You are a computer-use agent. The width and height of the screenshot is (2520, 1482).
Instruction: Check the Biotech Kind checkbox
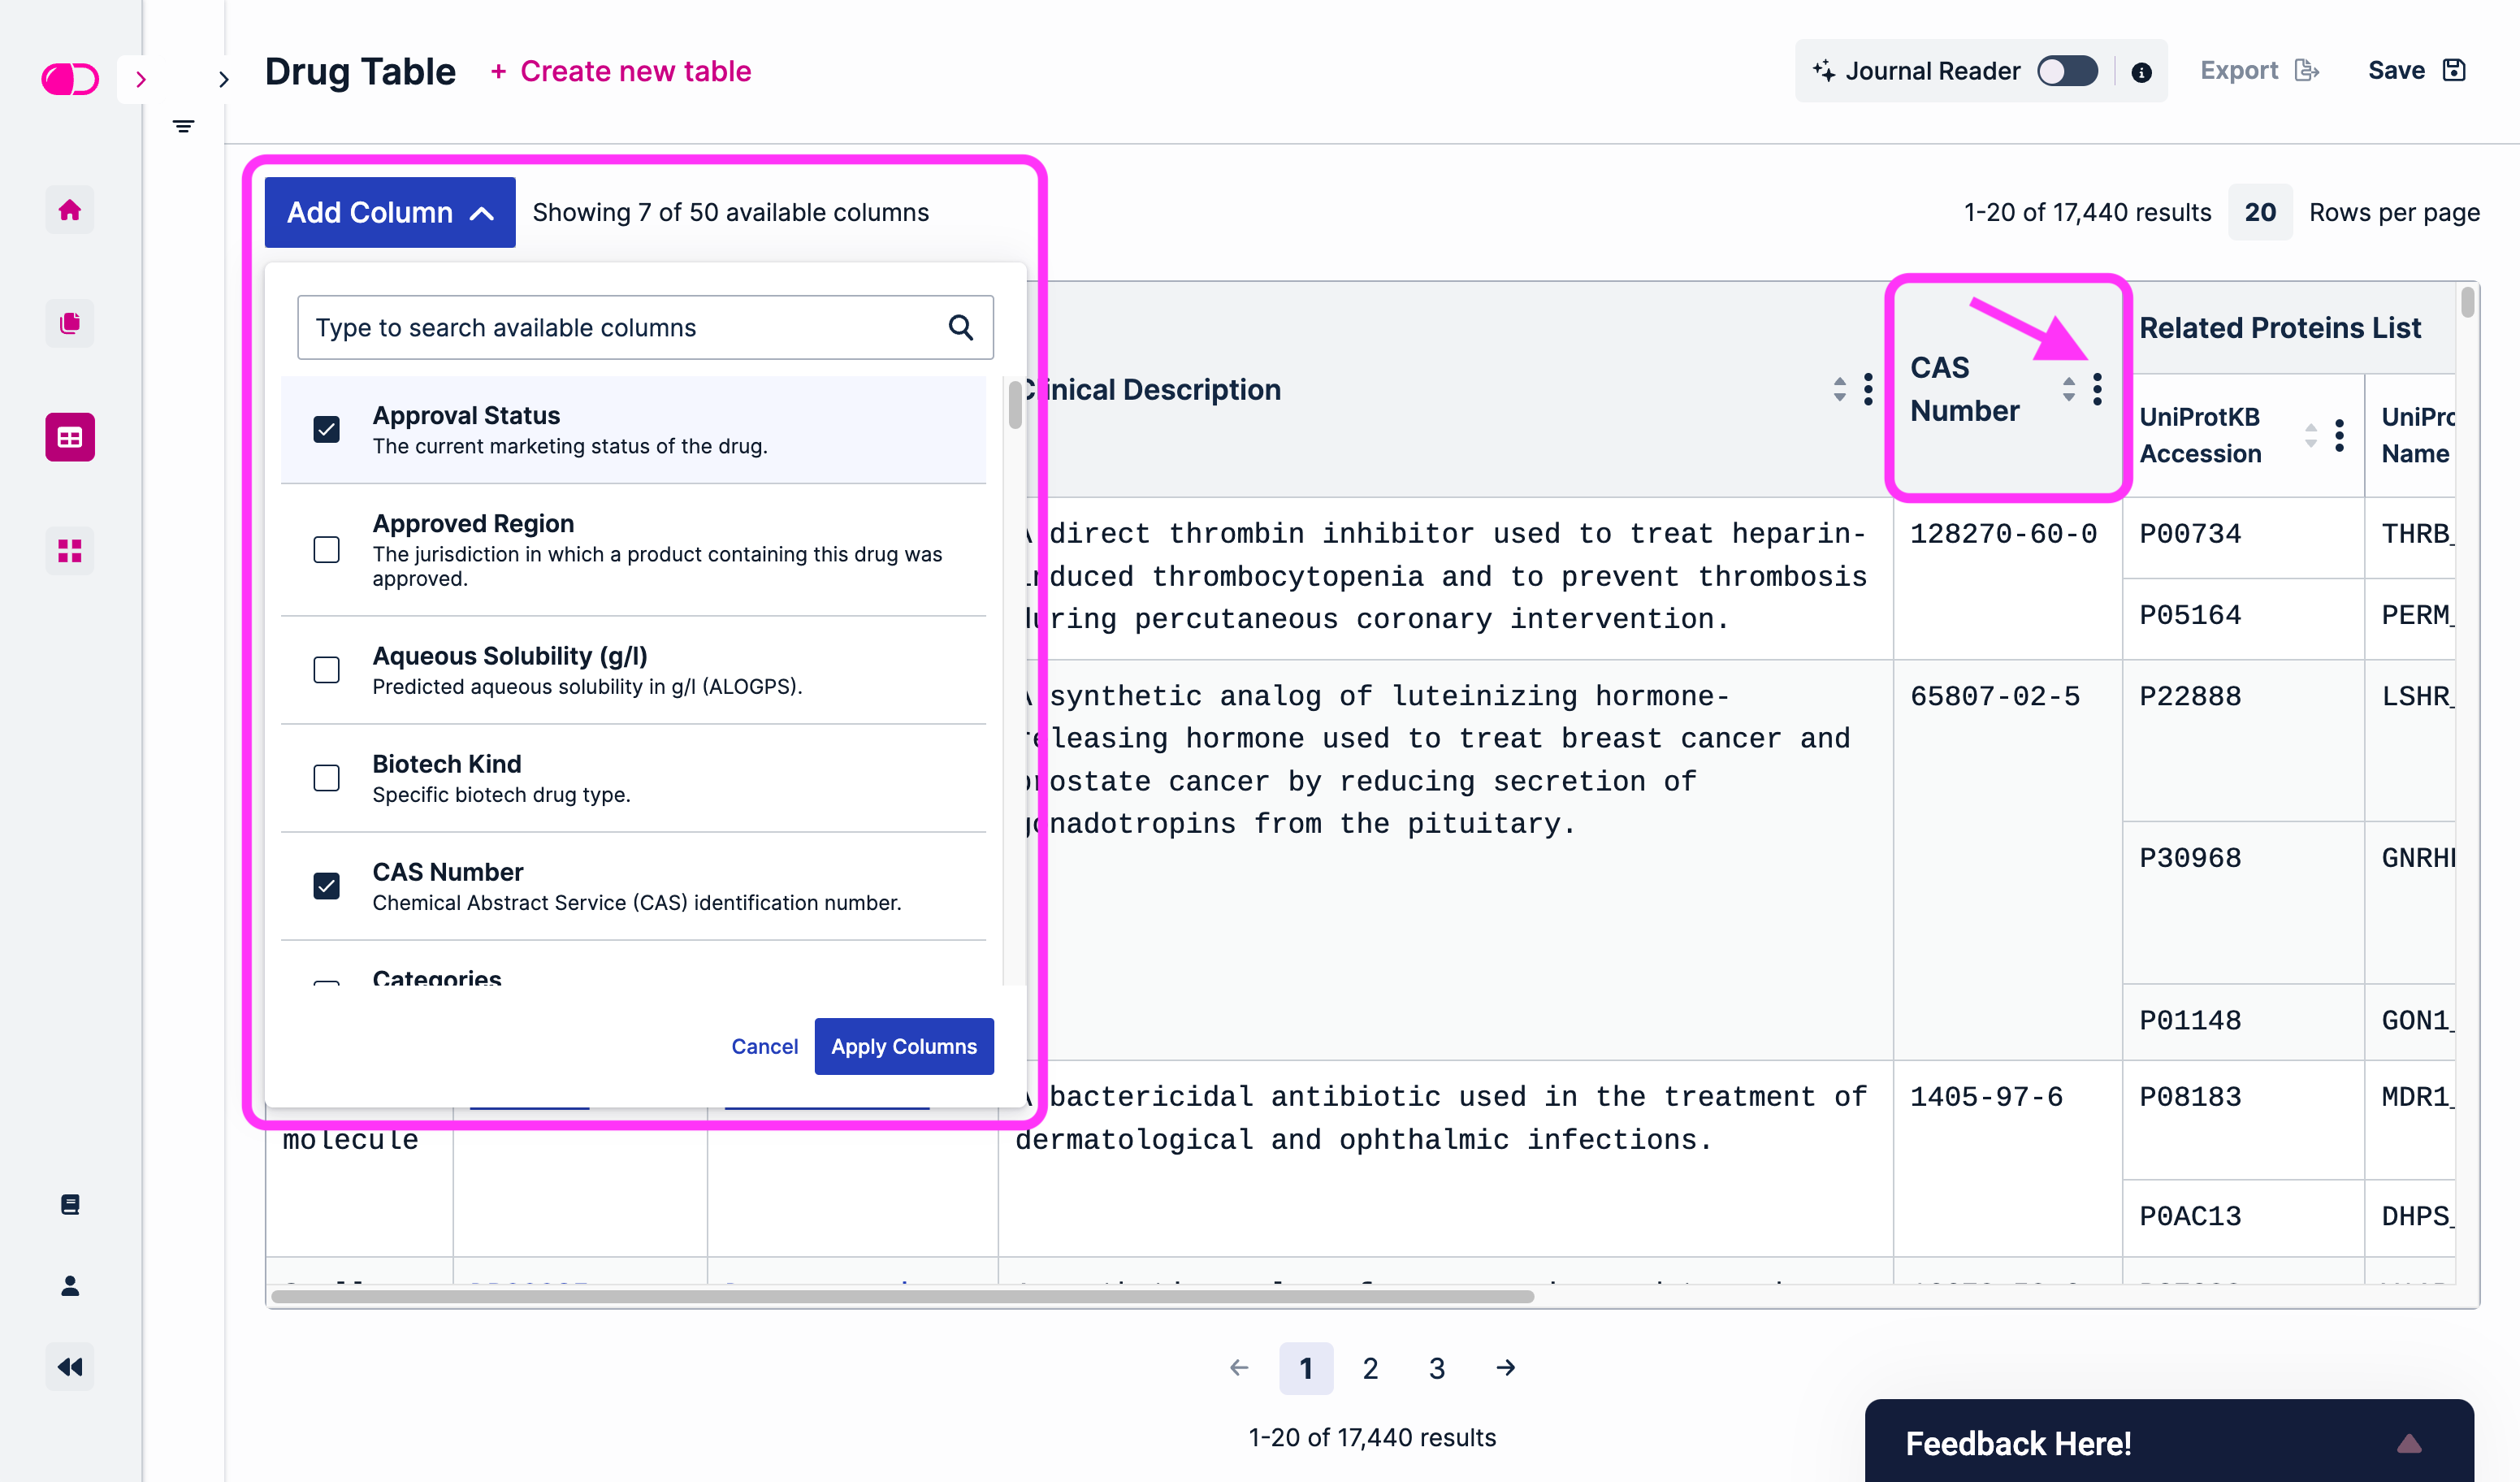point(326,778)
